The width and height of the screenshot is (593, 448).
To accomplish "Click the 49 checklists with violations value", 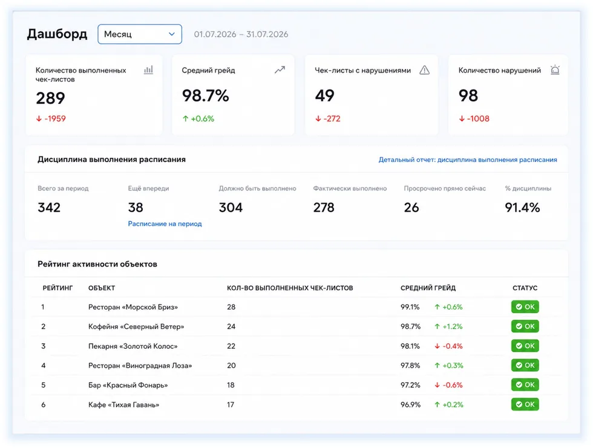I will 324,96.
